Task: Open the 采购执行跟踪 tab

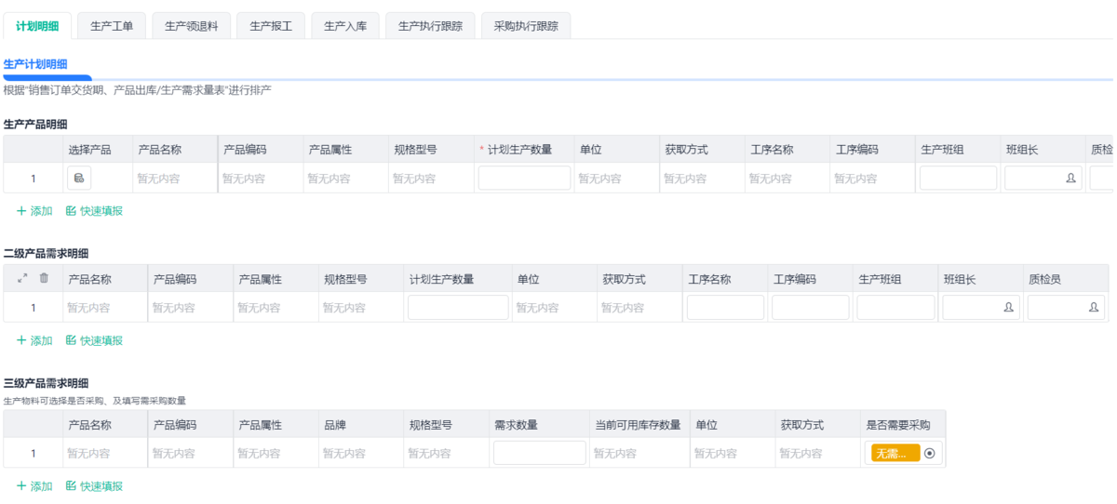Action: [x=526, y=26]
